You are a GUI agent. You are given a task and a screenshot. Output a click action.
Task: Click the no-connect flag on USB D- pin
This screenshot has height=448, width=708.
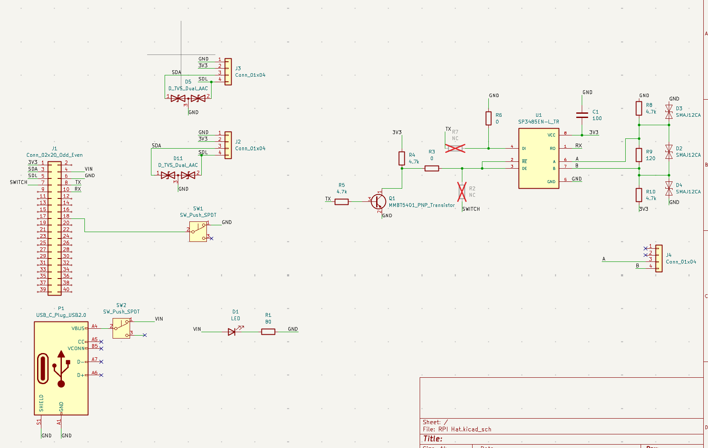[x=101, y=362]
